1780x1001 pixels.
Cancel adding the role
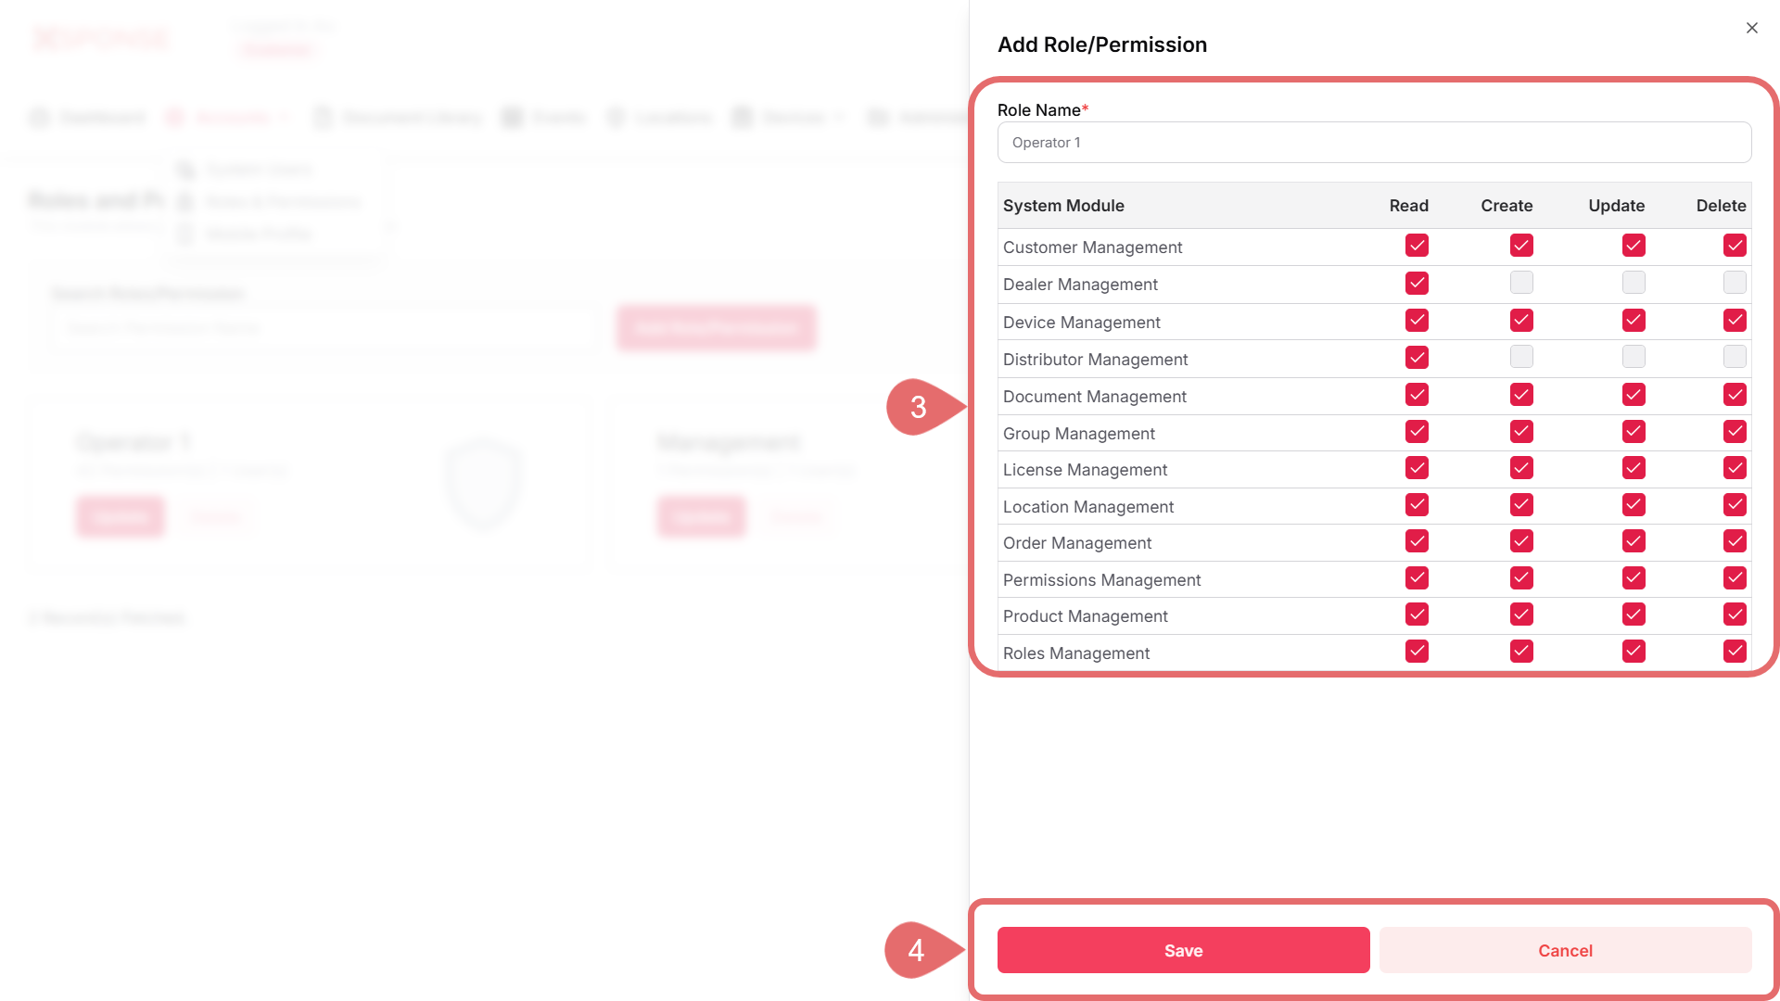(1565, 950)
